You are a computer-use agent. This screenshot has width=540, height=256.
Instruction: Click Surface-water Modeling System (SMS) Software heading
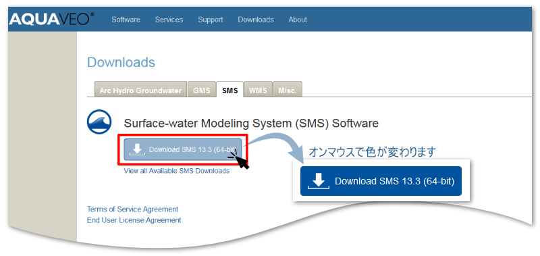pyautogui.click(x=251, y=123)
